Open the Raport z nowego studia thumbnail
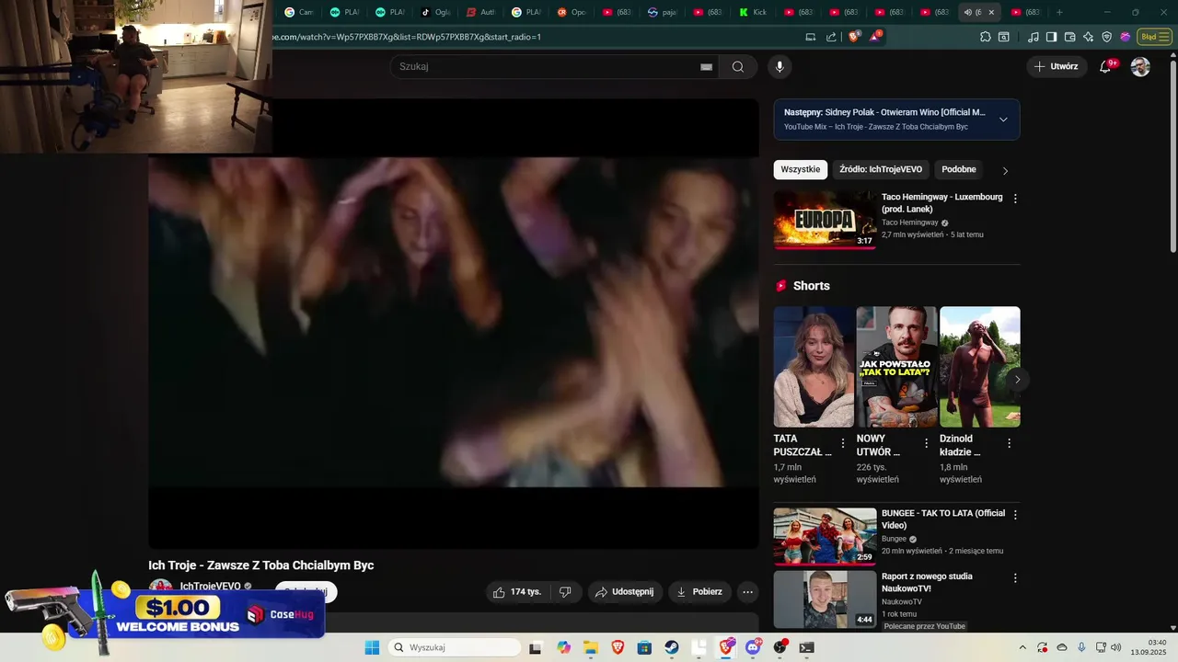 pyautogui.click(x=825, y=599)
